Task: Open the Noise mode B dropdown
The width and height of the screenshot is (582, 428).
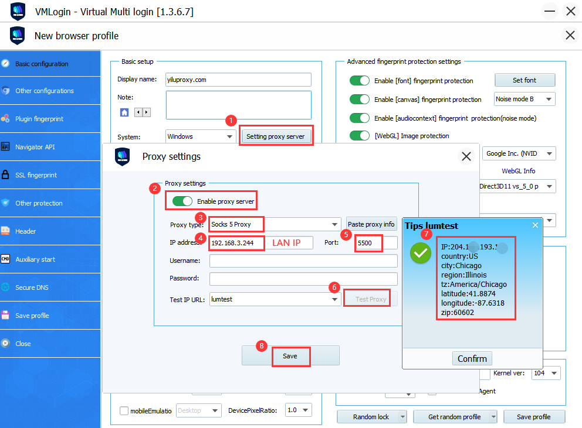Action: [525, 99]
